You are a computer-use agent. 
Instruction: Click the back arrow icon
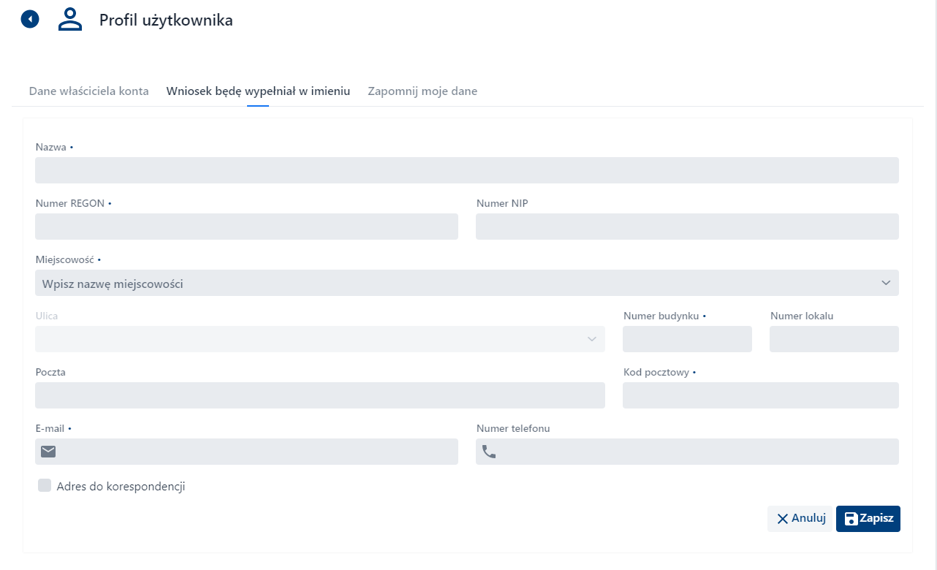click(30, 19)
